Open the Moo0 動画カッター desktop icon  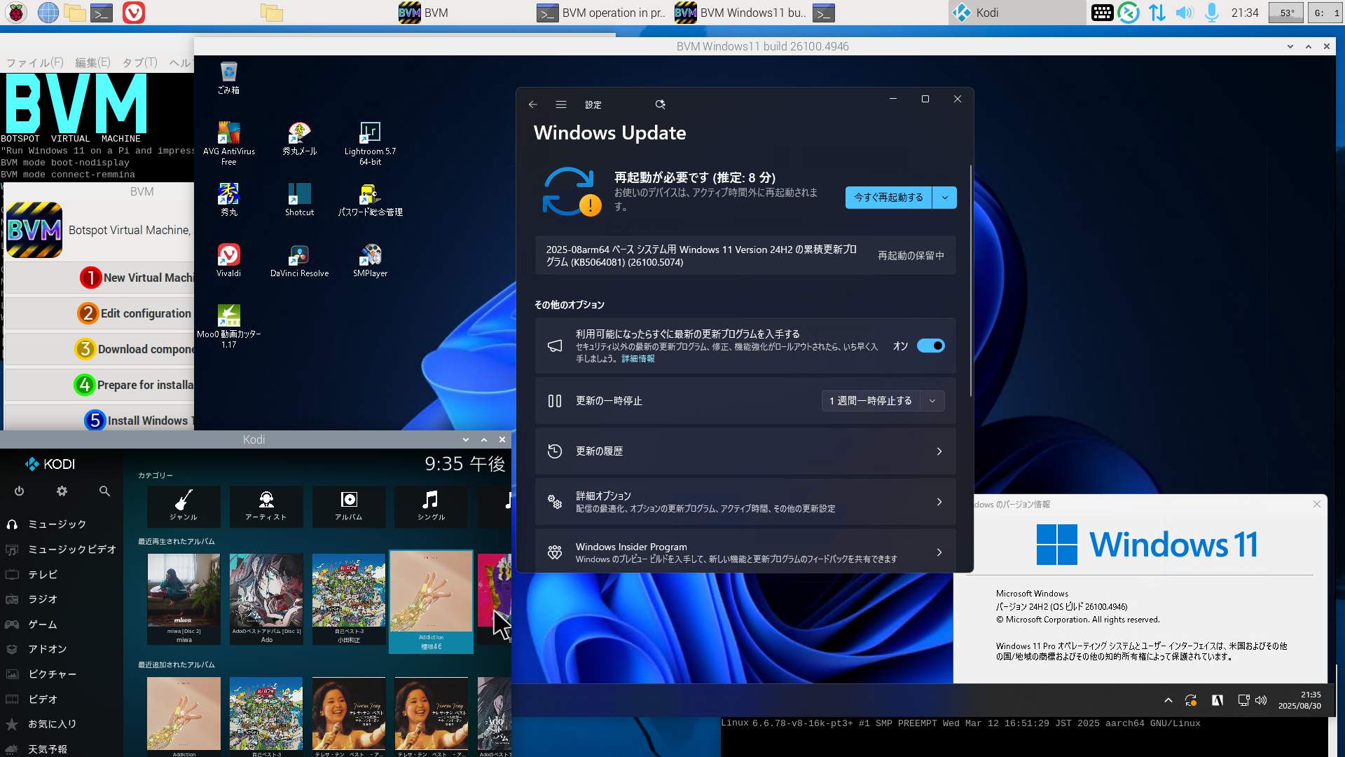[228, 326]
